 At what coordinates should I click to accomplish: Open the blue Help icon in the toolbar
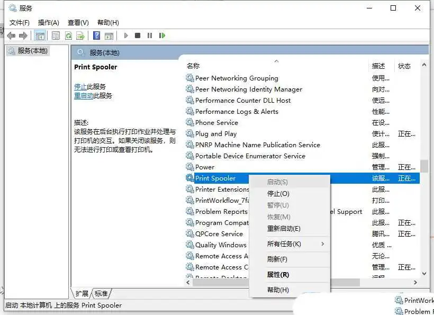click(x=96, y=35)
